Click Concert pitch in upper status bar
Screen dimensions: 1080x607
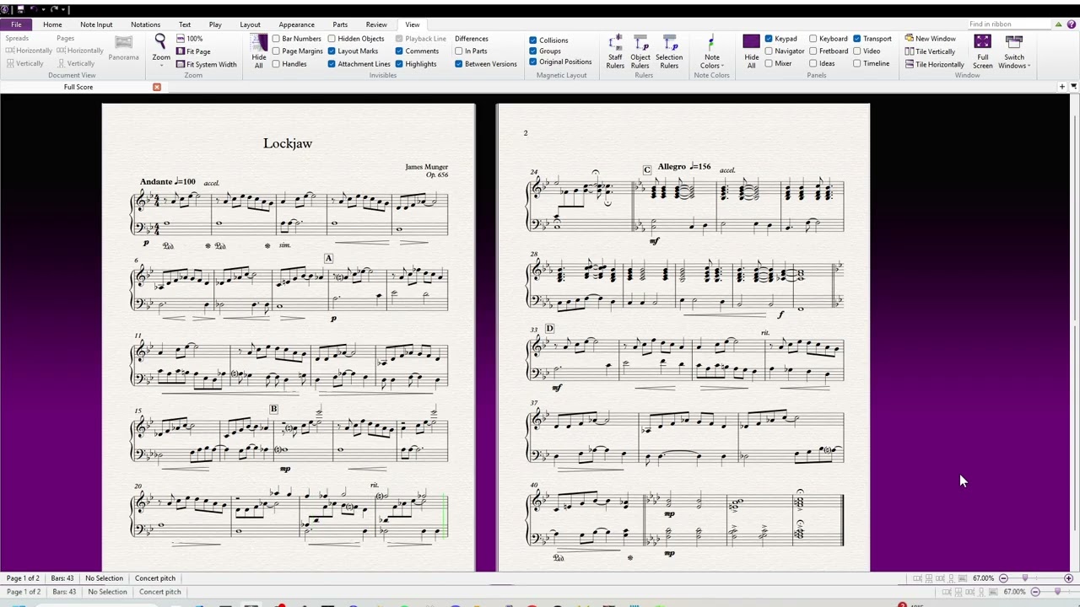[x=155, y=578]
